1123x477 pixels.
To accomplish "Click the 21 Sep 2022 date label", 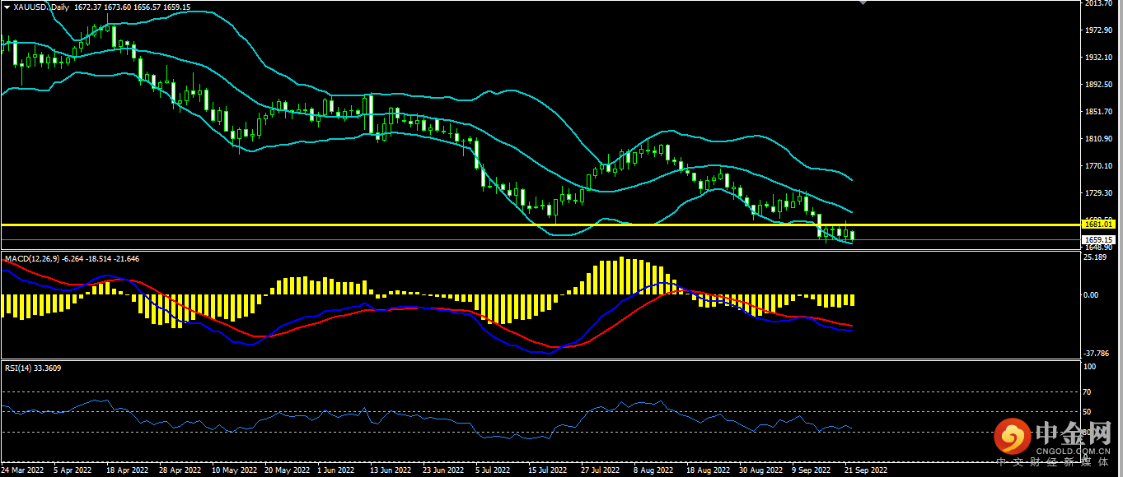I will (x=866, y=470).
